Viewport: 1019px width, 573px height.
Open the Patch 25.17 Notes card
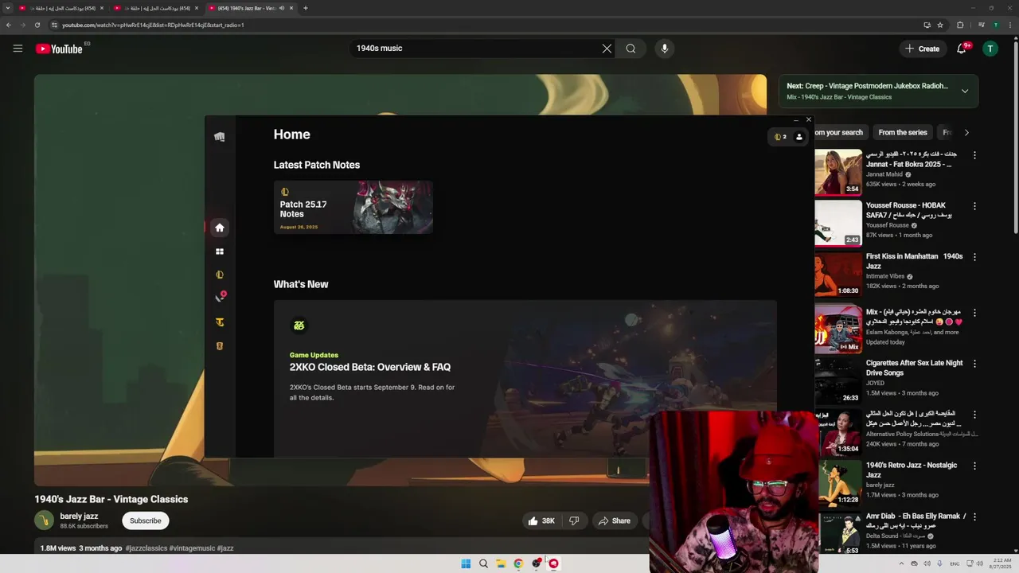(x=353, y=208)
